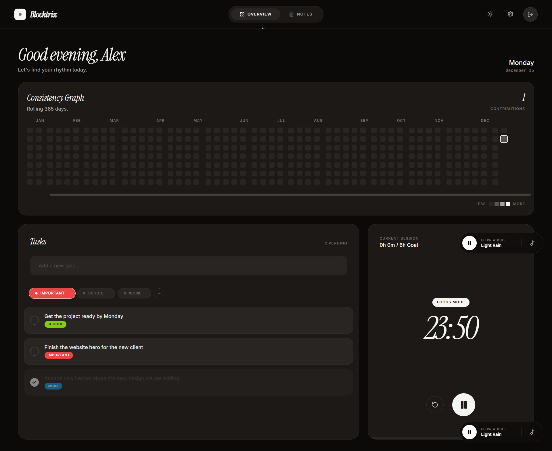
Task: Mark 'Get the project ready by Monday' complete
Action: point(34,320)
